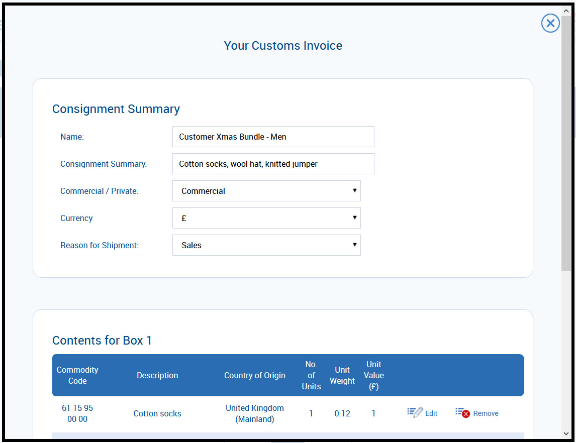The height and width of the screenshot is (443, 576).
Task: Click the Edit link for the Cotton socks row
Action: click(431, 413)
